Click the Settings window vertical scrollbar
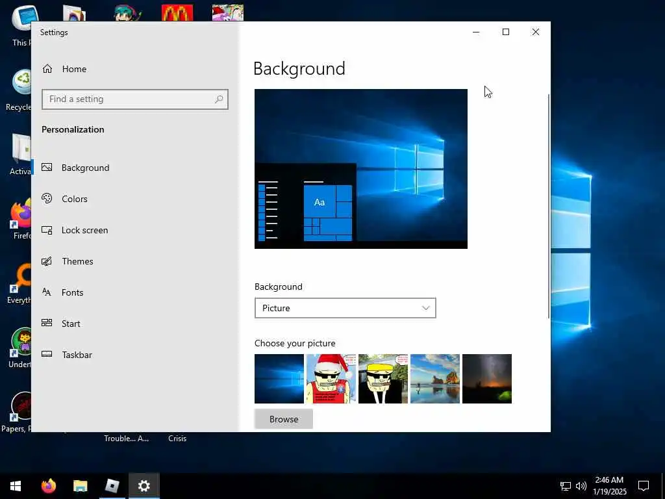Image resolution: width=665 pixels, height=499 pixels. pos(549,206)
